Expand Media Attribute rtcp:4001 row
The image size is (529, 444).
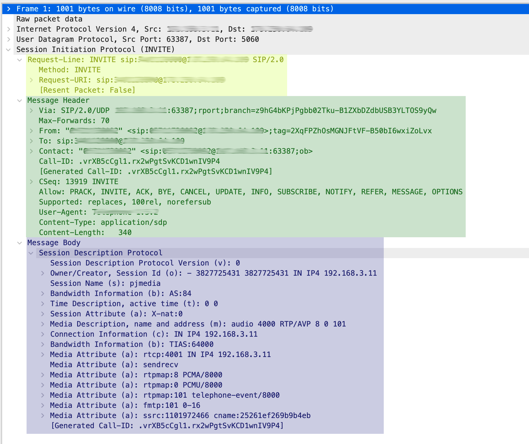43,354
